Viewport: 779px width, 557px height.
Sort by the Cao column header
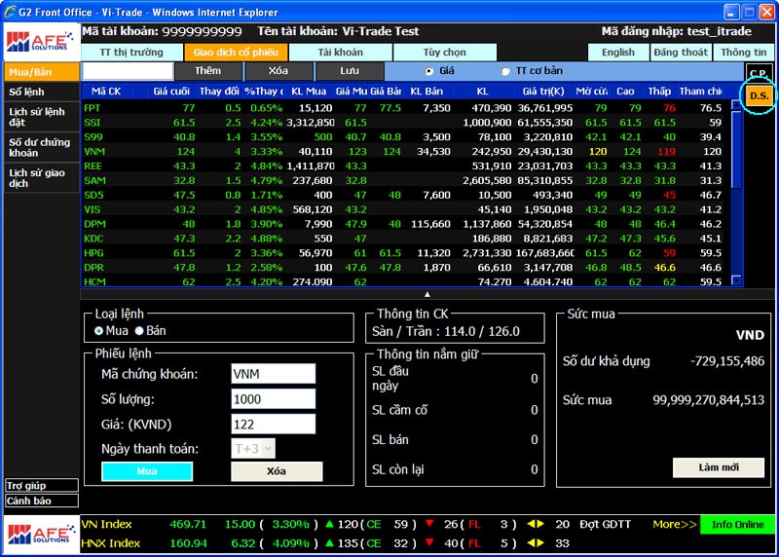(625, 92)
